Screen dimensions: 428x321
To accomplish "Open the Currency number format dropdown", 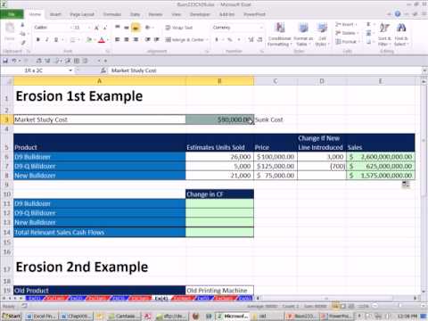I will click(x=261, y=28).
